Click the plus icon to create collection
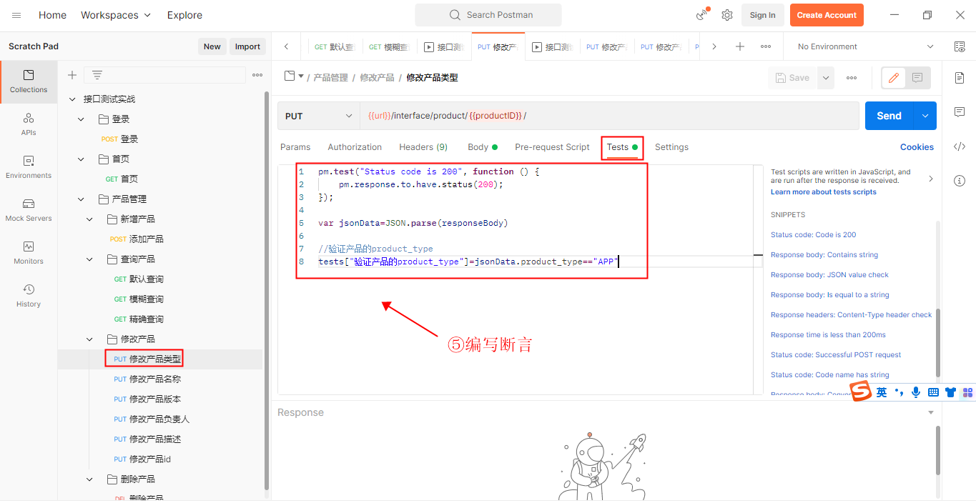 click(72, 75)
